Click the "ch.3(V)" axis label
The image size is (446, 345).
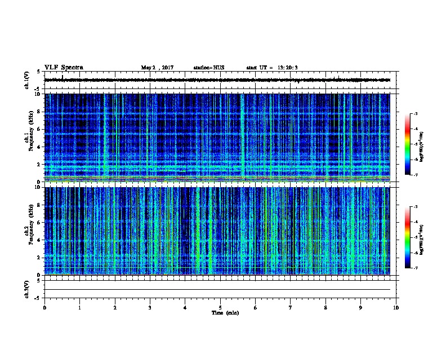tap(27, 289)
